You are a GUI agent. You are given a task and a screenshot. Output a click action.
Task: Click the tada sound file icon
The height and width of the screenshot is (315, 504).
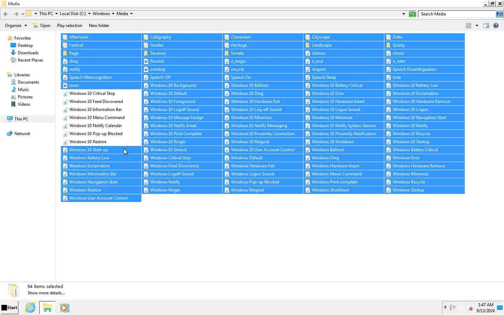pos(388,77)
